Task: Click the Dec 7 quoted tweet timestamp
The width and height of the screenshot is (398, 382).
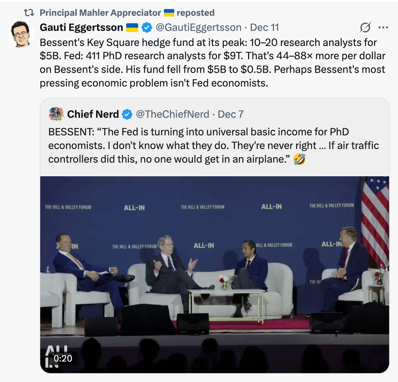Action: click(x=231, y=114)
